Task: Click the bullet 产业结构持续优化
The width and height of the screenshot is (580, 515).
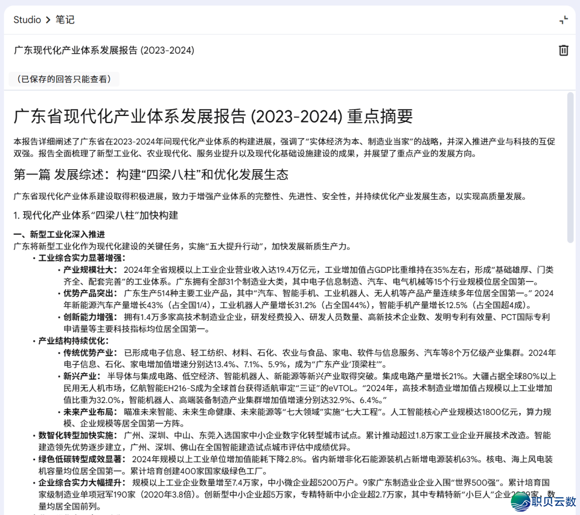Action: point(73,341)
